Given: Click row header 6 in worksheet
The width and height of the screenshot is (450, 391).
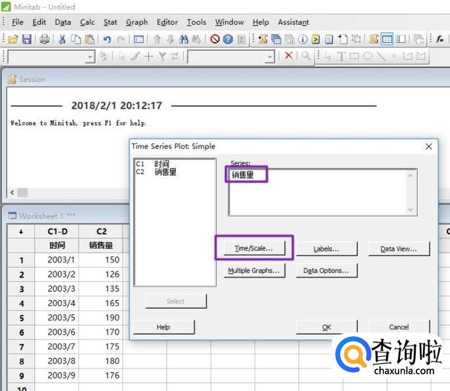Looking at the screenshot, I should [21, 332].
